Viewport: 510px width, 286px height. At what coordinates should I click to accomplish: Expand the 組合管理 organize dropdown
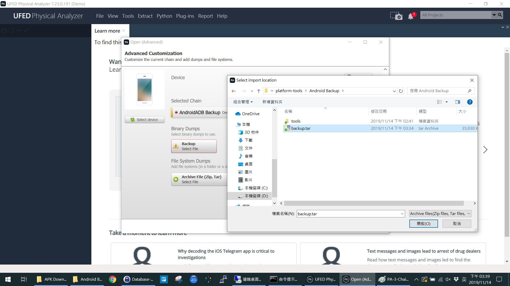click(243, 102)
